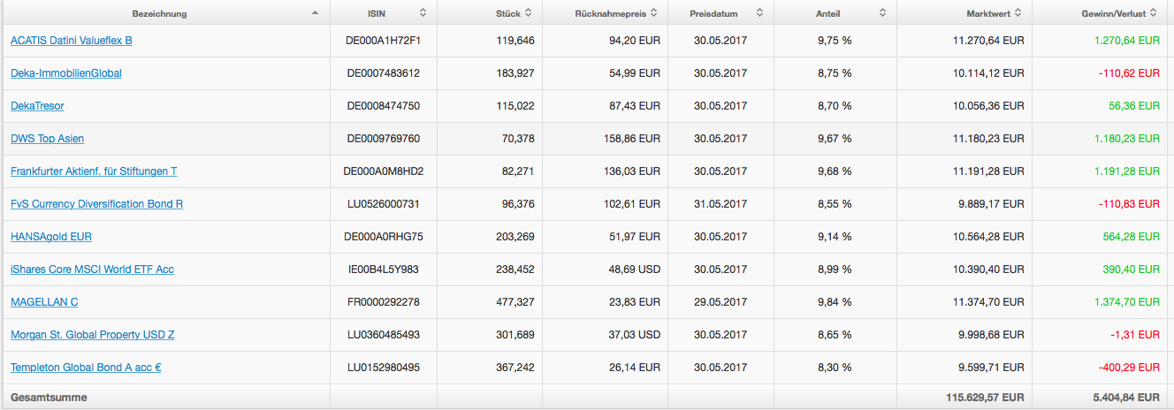Open the Deka-ImmobilienGlobal link
The height and width of the screenshot is (410, 1174).
[65, 73]
